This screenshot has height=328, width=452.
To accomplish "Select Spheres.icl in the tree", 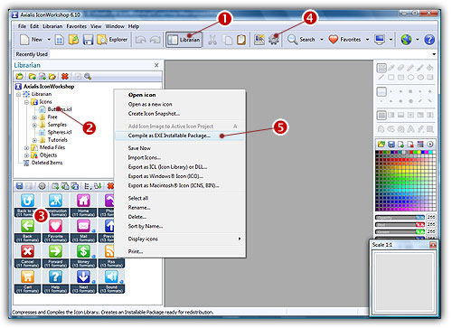I will click(x=60, y=132).
